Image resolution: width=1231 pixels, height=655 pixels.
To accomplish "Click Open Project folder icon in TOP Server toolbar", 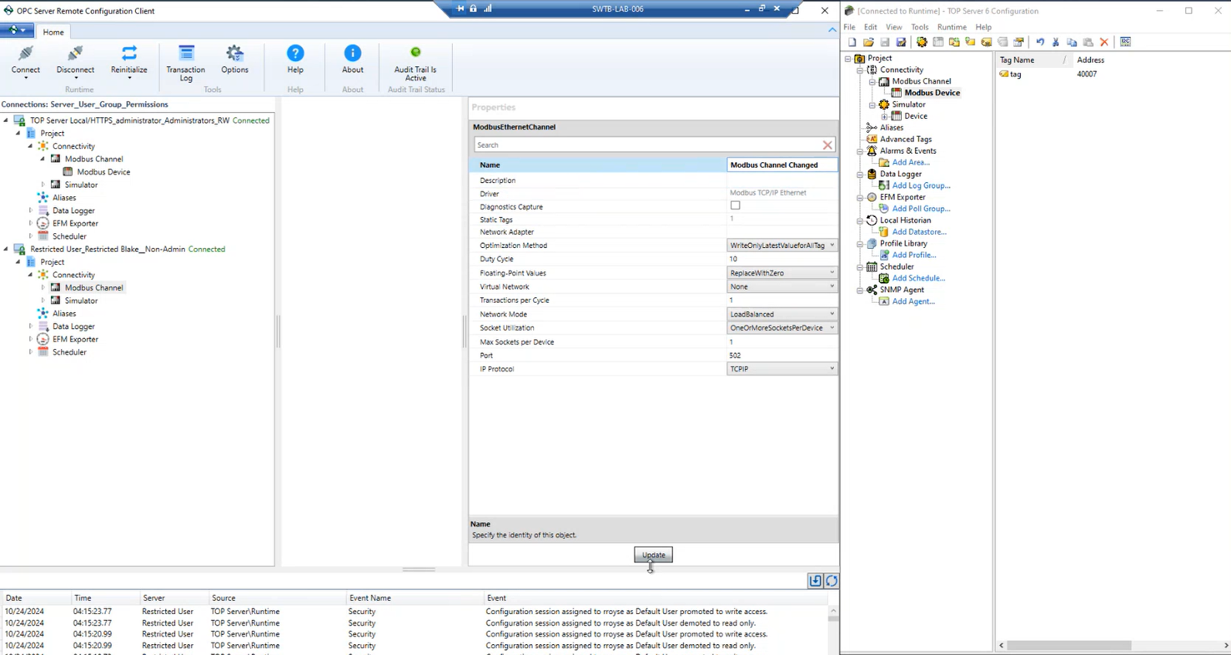I will point(869,42).
